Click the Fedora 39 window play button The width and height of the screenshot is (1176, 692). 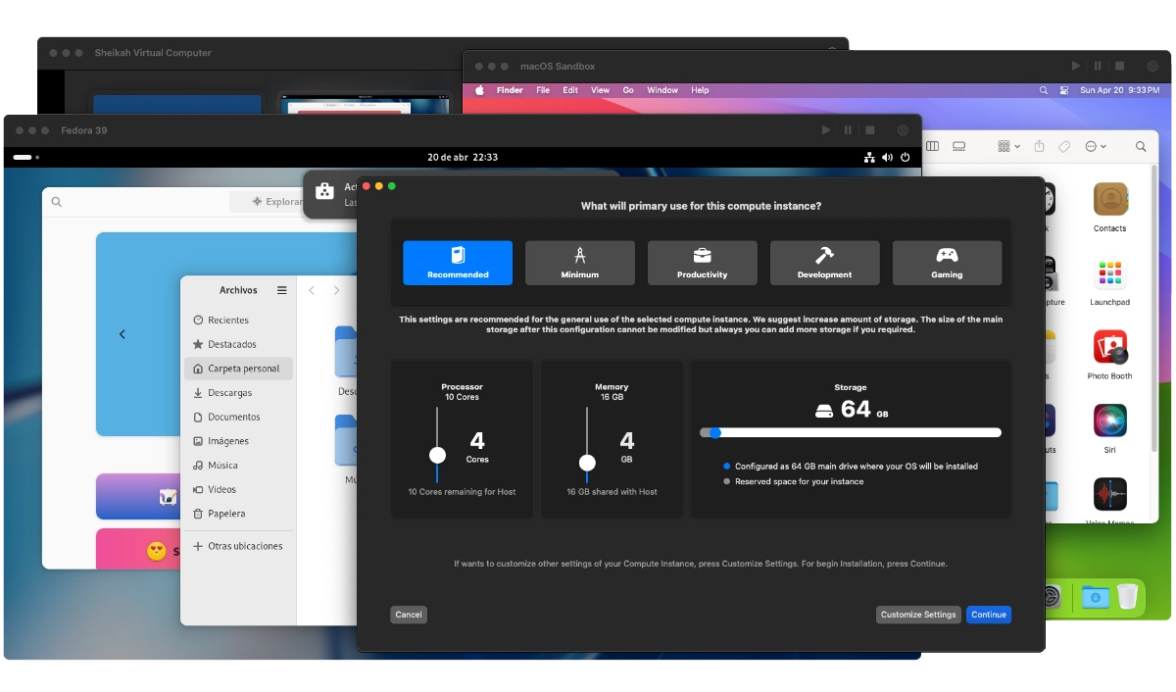tap(825, 130)
